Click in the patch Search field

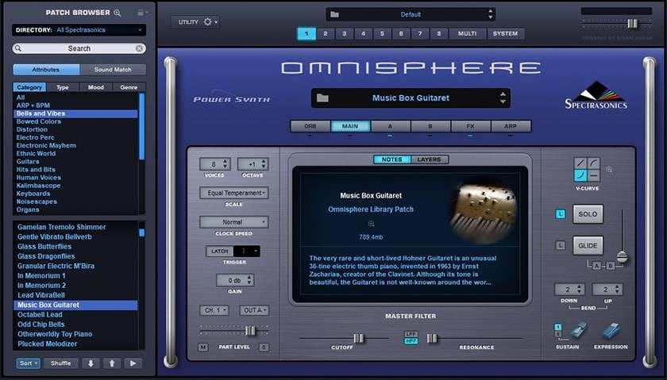click(x=79, y=48)
